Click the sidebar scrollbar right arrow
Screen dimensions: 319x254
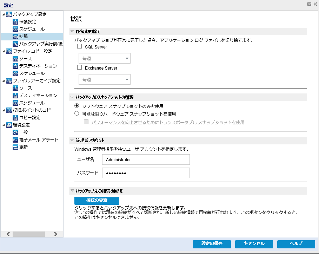55,234
